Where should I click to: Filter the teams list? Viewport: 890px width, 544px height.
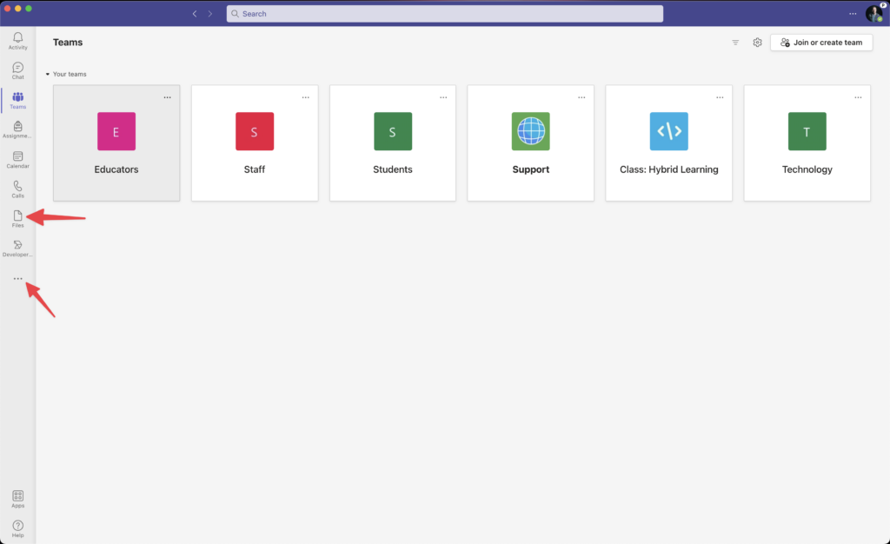[x=735, y=43]
